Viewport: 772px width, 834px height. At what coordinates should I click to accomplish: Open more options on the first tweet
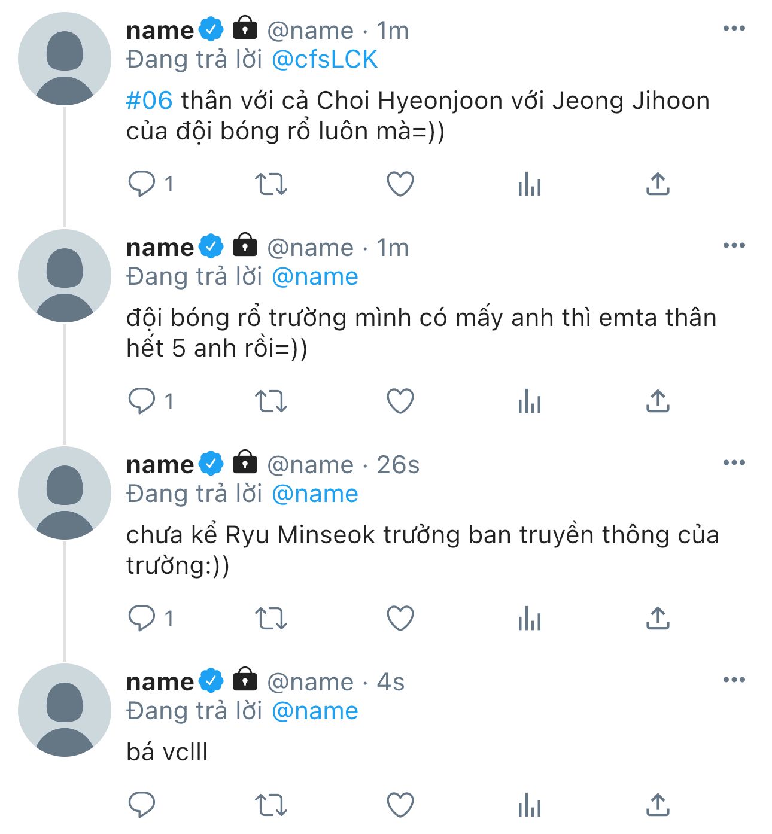734,28
